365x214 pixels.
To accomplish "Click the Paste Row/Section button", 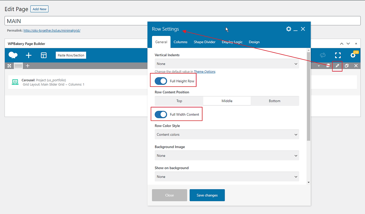I will tap(71, 55).
